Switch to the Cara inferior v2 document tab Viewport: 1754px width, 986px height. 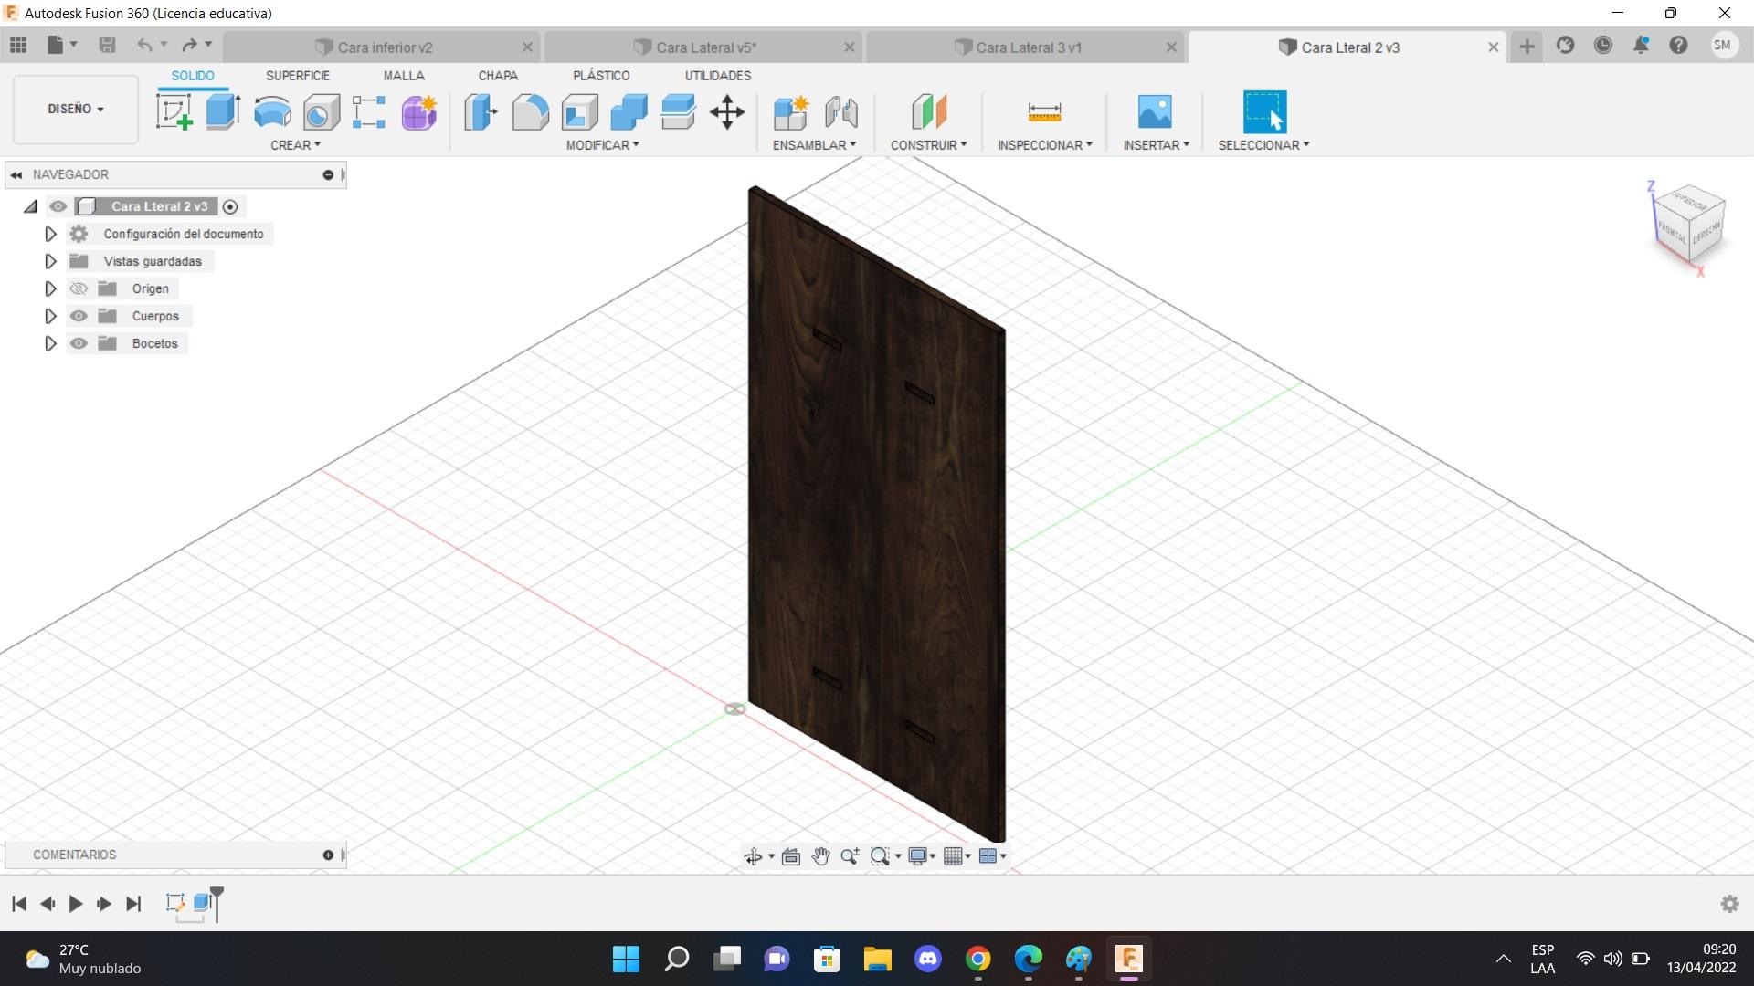(384, 47)
